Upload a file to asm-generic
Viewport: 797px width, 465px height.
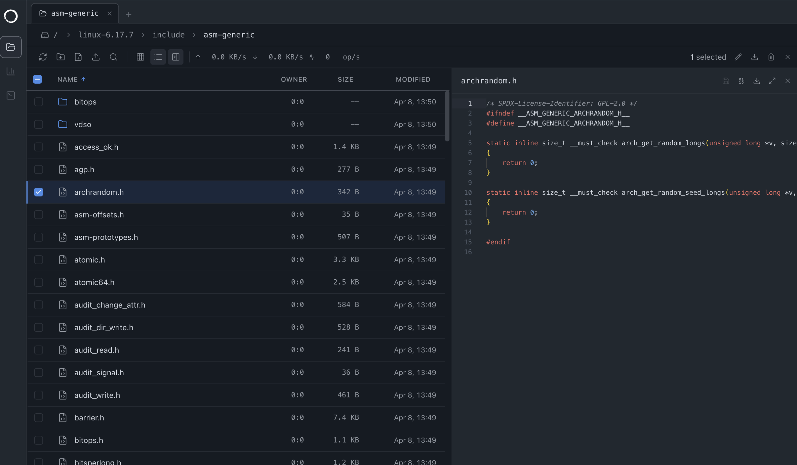[x=96, y=57]
